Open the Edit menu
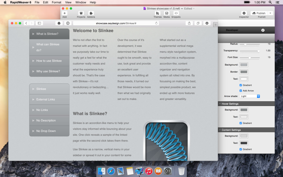 click(x=46, y=2)
